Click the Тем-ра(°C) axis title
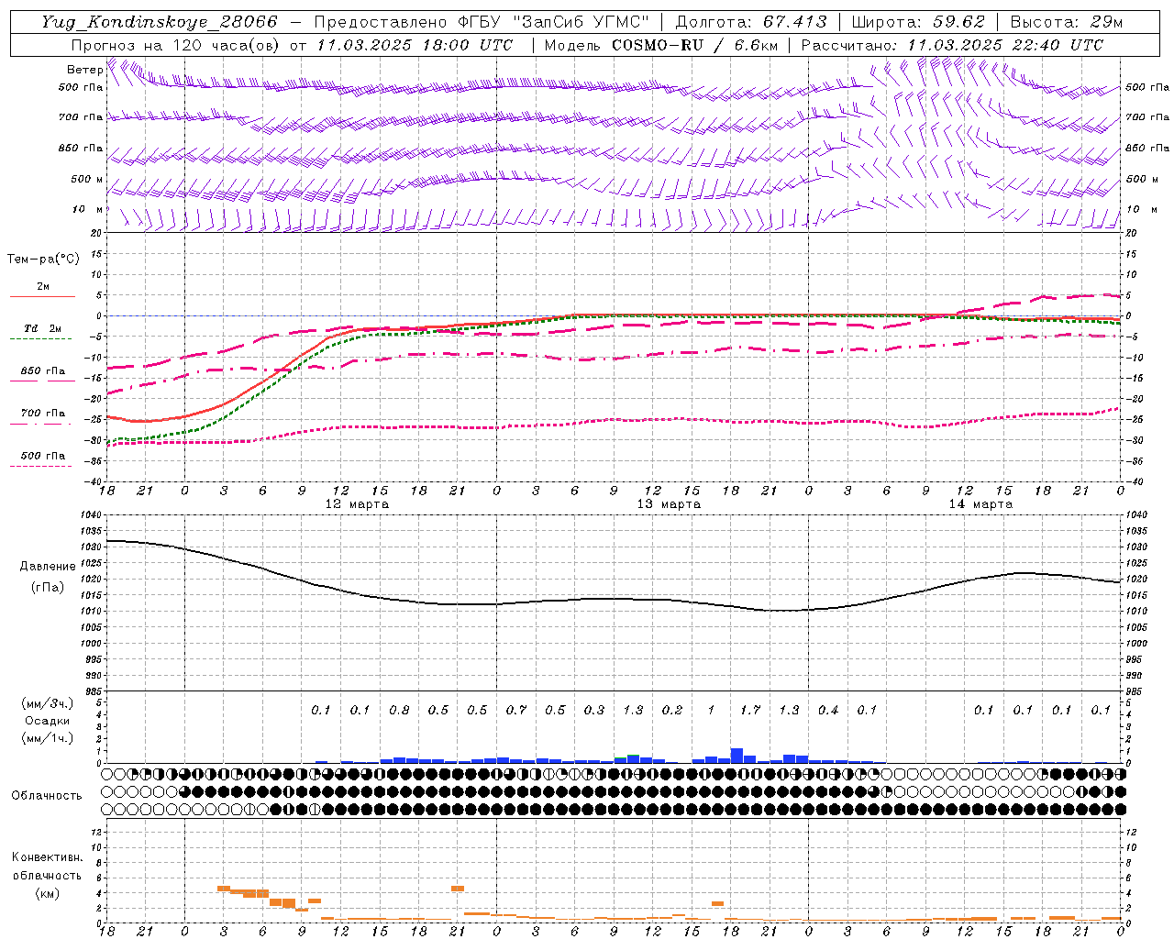Image resolution: width=1174 pixels, height=939 pixels. (43, 260)
